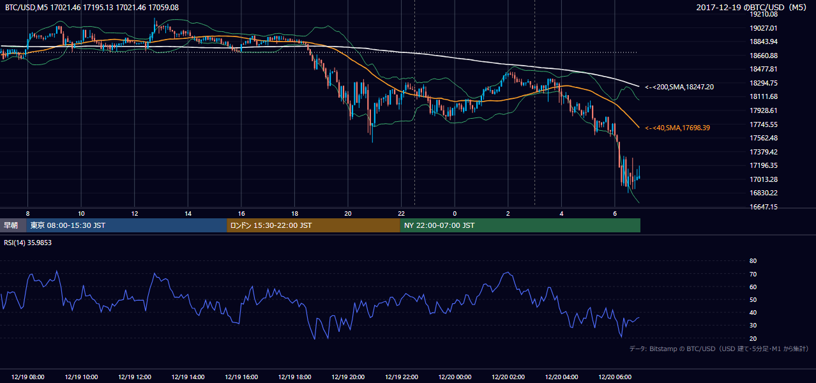816x383 pixels.
Task: Click bottom time label 12/20 02:00
Action: pos(508,377)
